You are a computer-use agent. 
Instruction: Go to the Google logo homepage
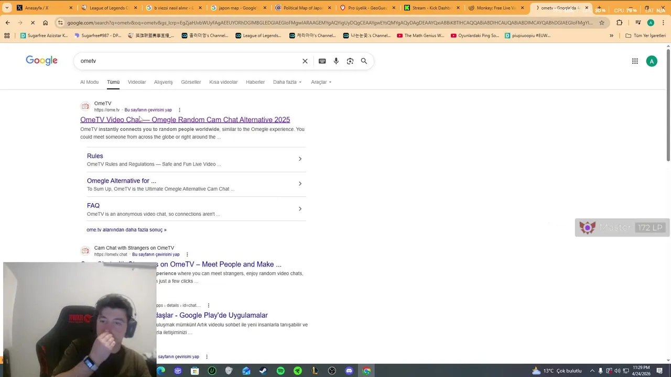tap(41, 61)
